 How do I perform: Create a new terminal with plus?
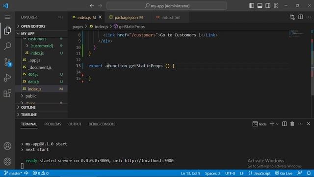tap(272, 124)
